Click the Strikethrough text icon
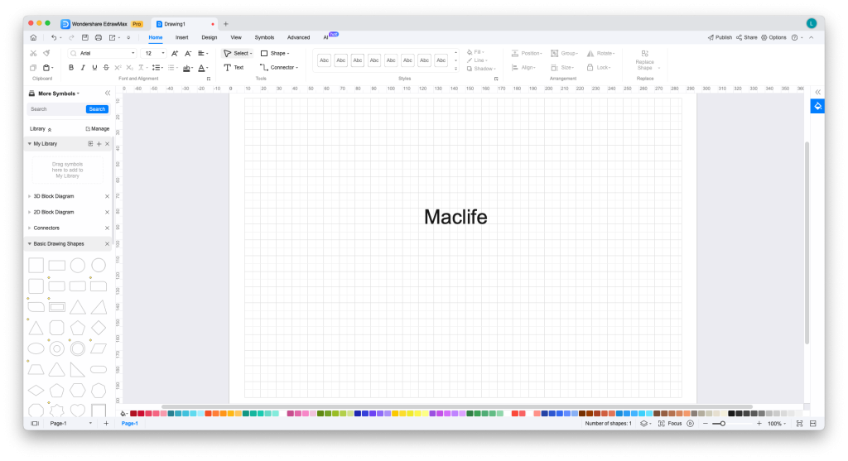848x461 pixels. click(106, 68)
